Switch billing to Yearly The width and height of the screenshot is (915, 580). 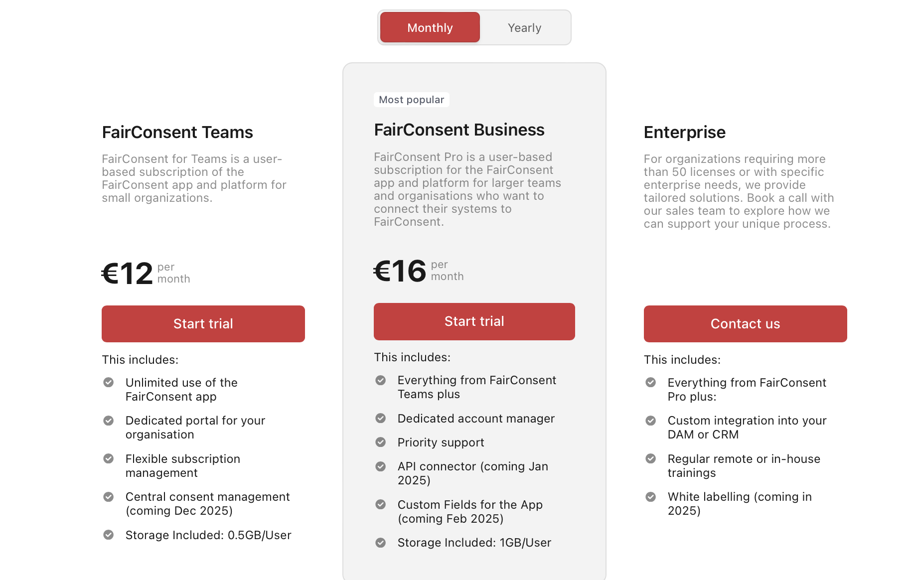(524, 27)
